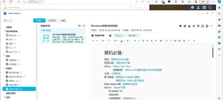Open font family T dropdown
This screenshot has width=224, height=100.
110,41
